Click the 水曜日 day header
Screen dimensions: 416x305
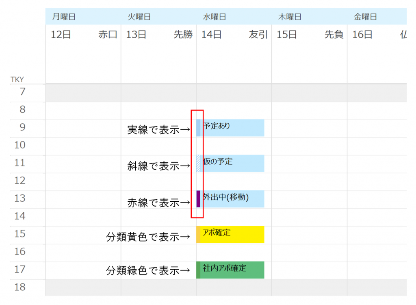point(214,17)
